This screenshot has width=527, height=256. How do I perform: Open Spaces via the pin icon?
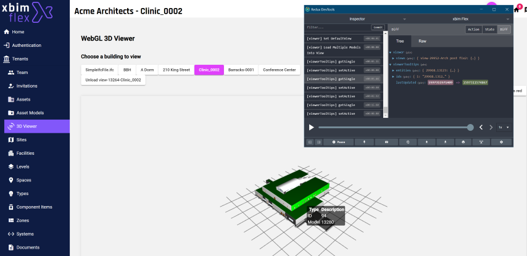11,180
